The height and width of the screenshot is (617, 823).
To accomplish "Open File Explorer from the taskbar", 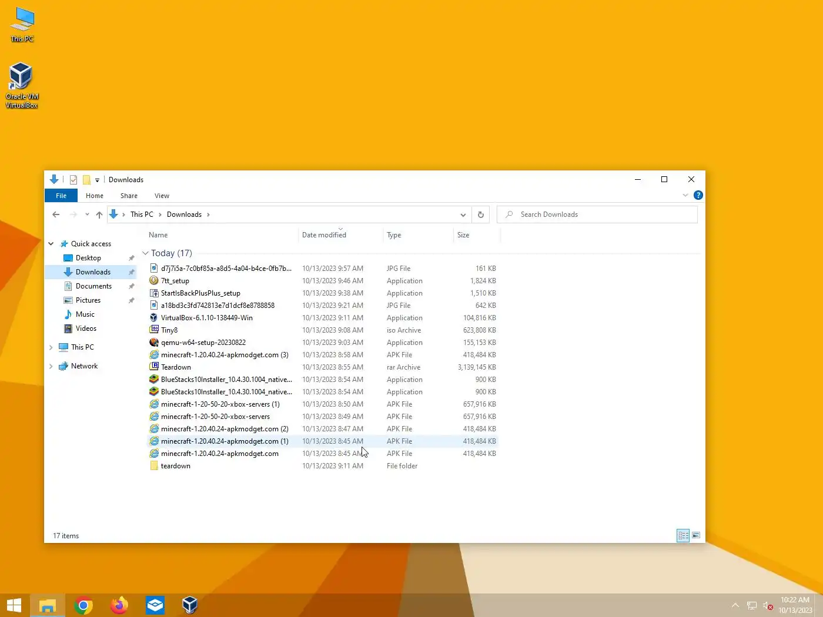I will 48,605.
